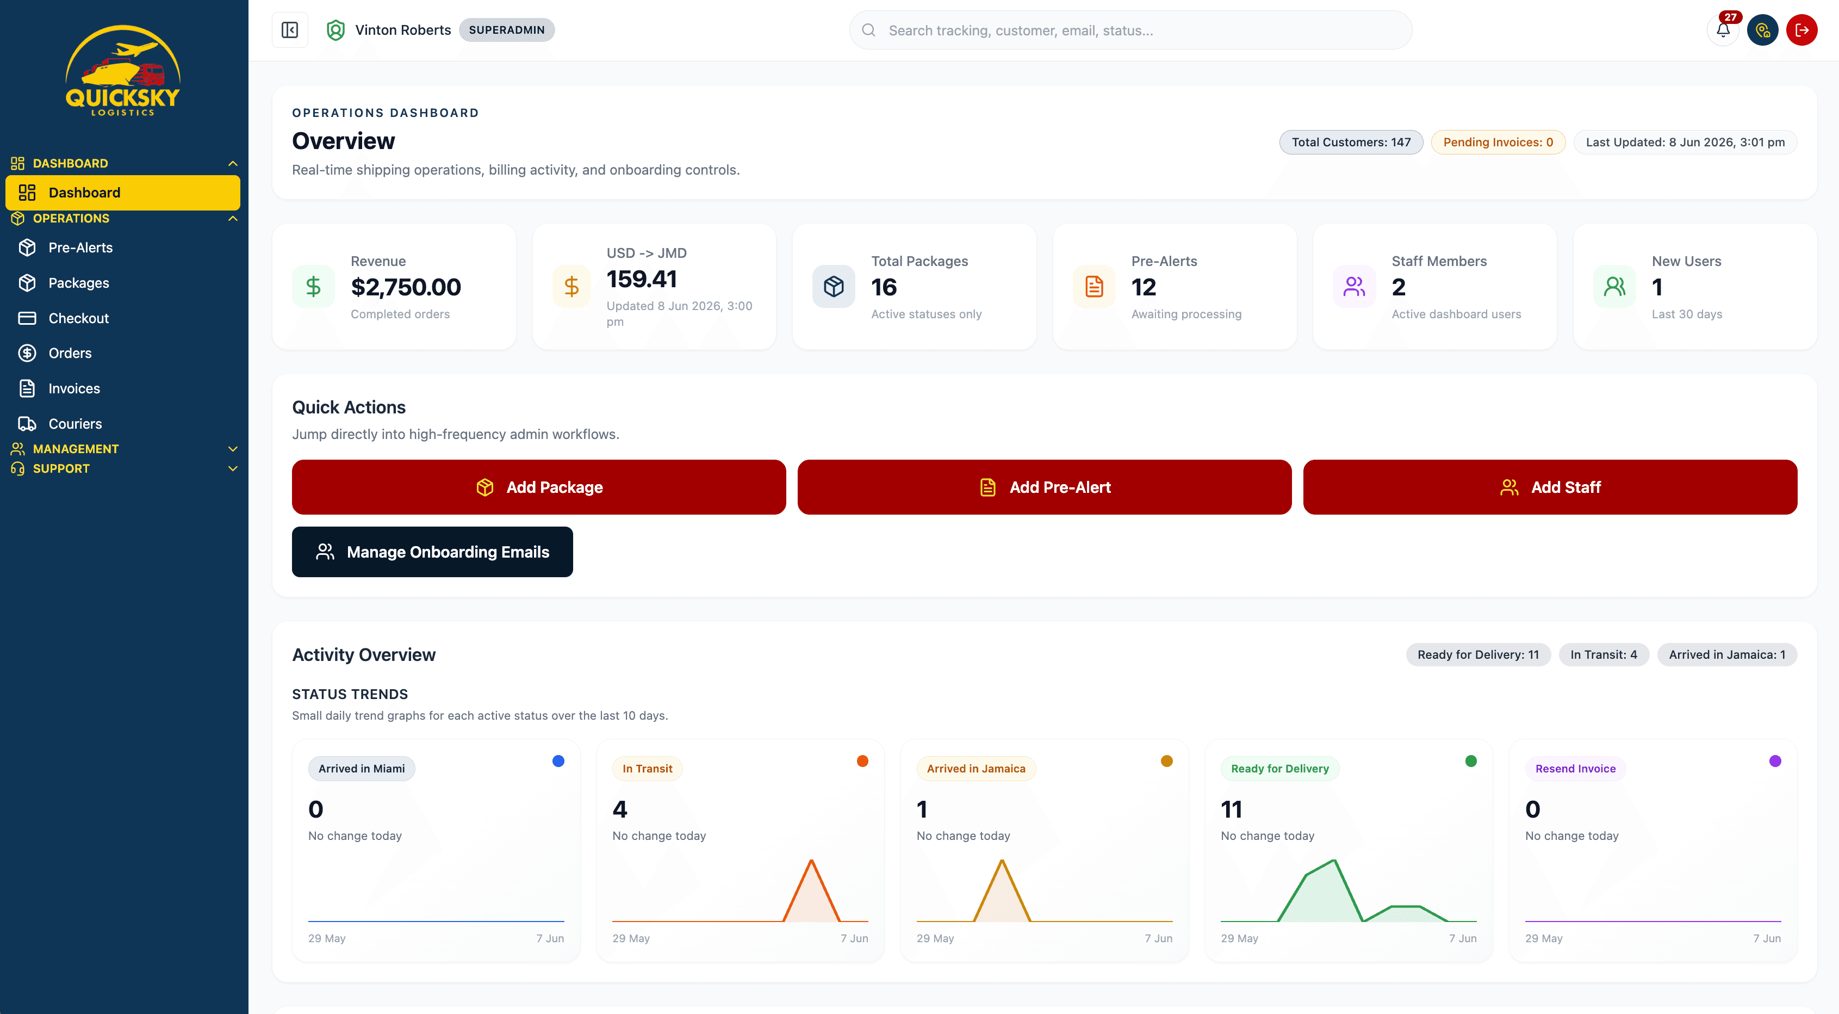Click the Add Package button

(539, 488)
